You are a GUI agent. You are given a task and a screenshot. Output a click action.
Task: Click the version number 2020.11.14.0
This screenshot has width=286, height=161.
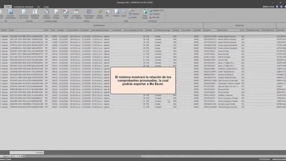[x=268, y=7]
